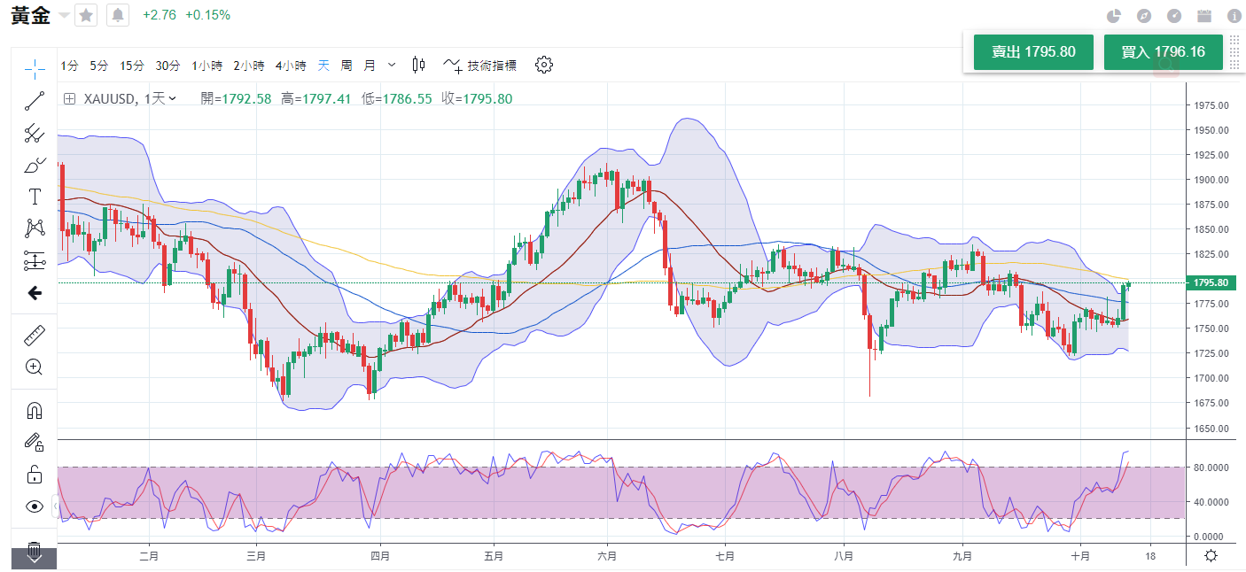Hide all drawings with the eye icon
Viewport: 1246px width, 572px height.
point(35,506)
